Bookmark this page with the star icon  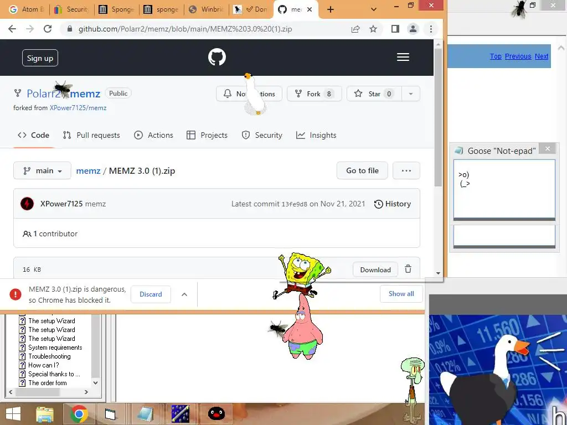(x=373, y=29)
